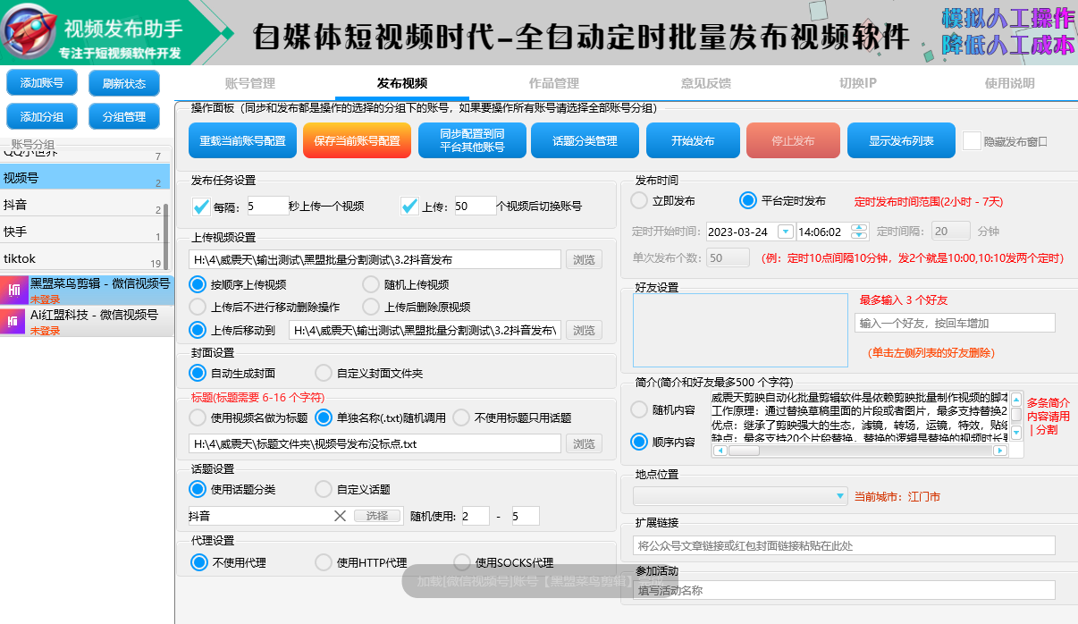Viewport: 1078px width, 624px height.
Task: Open the 作品管理 tab
Action: pyautogui.click(x=554, y=83)
